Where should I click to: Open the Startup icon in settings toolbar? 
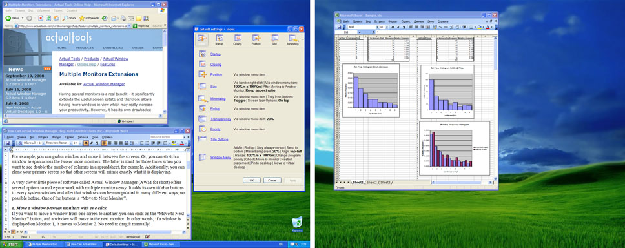tap(220, 39)
